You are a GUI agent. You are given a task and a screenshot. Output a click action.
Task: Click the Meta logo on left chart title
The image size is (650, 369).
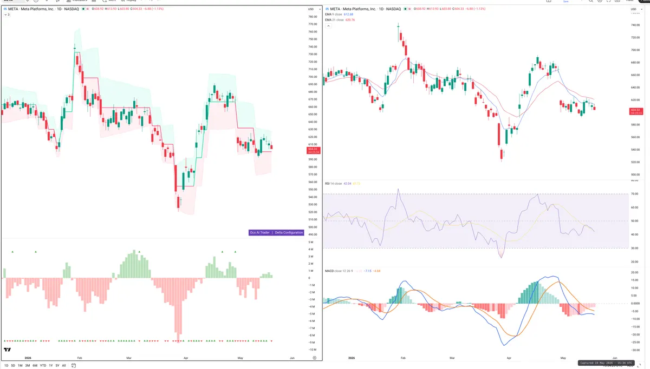point(5,9)
